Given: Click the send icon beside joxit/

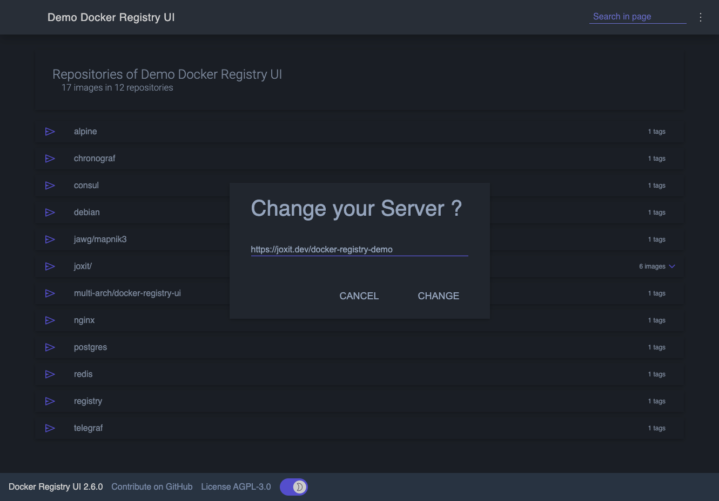Looking at the screenshot, I should pos(50,266).
